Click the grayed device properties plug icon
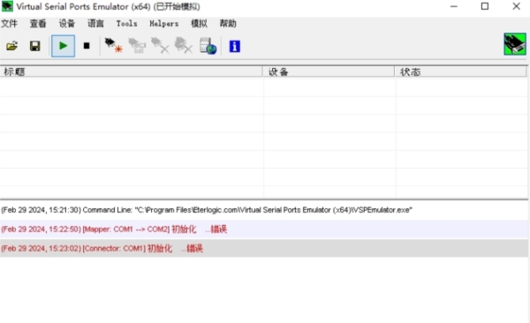Viewport: 530px width, 323px height. click(x=137, y=46)
